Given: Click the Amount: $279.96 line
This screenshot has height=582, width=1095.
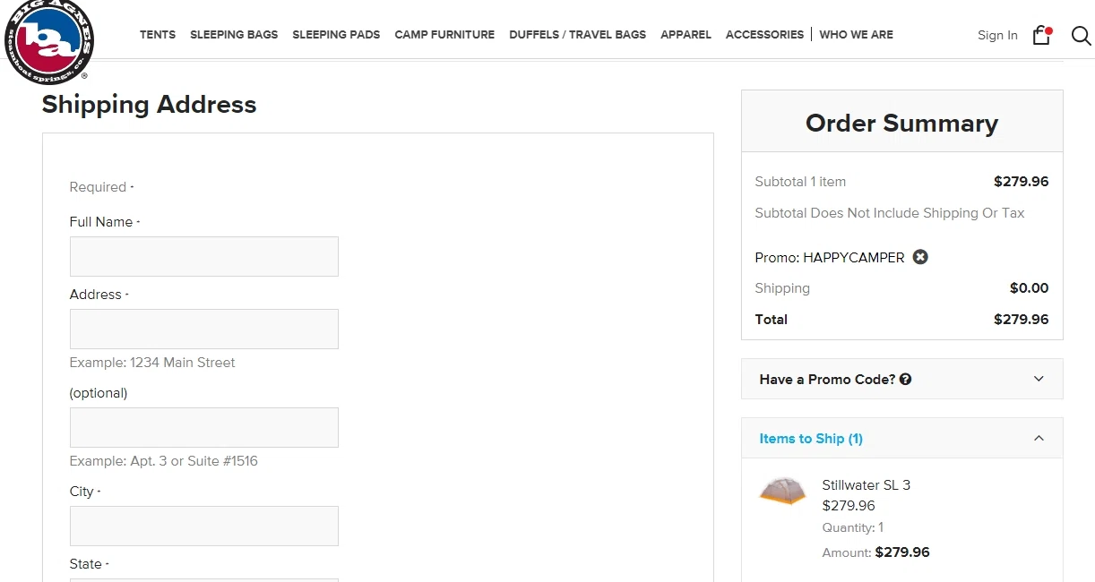Looking at the screenshot, I should [875, 553].
